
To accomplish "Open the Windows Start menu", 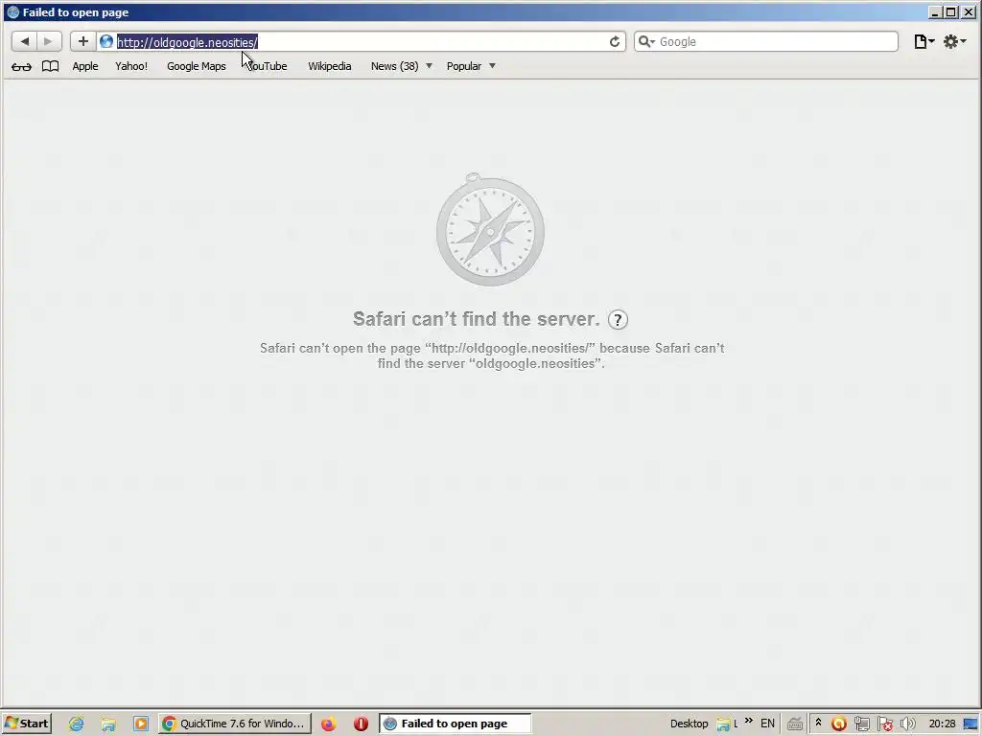I will coord(26,724).
